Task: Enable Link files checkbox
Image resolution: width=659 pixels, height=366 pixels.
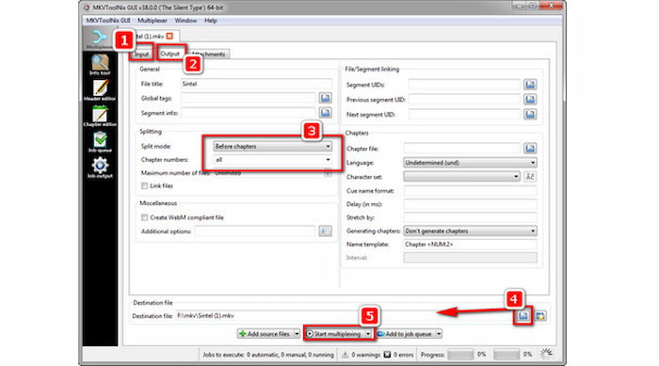Action: 145,185
